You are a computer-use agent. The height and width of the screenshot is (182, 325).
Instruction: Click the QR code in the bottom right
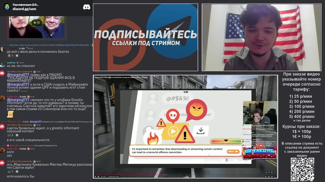[302, 169]
